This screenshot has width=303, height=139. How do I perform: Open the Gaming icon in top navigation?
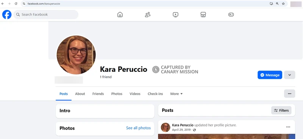point(231,14)
